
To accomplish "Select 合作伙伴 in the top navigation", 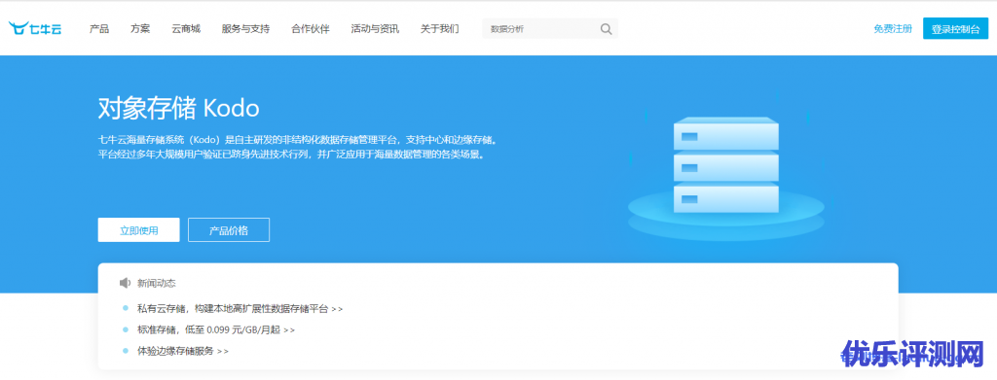I will pyautogui.click(x=311, y=28).
